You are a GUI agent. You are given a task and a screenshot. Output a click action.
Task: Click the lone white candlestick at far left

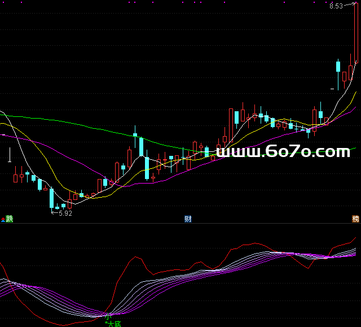coord(10,155)
